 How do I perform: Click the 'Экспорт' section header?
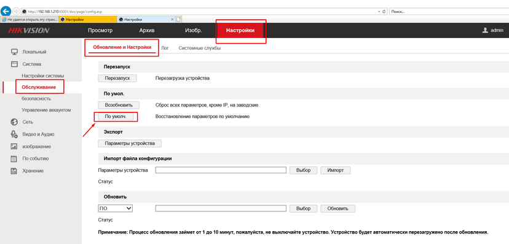coord(113,132)
